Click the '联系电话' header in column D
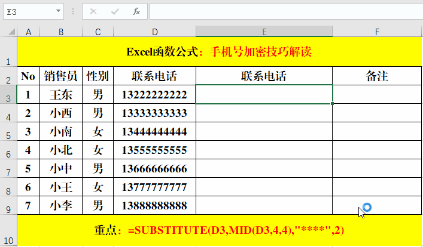The width and height of the screenshot is (423, 247). click(154, 76)
